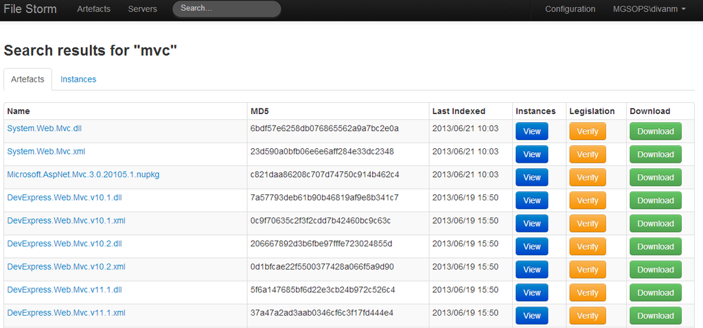Screen dimensions: 703x328
Task: Select MD5 hash 6bdf57e6258db076865562a9a7bc2e0a
Action: click(325, 128)
